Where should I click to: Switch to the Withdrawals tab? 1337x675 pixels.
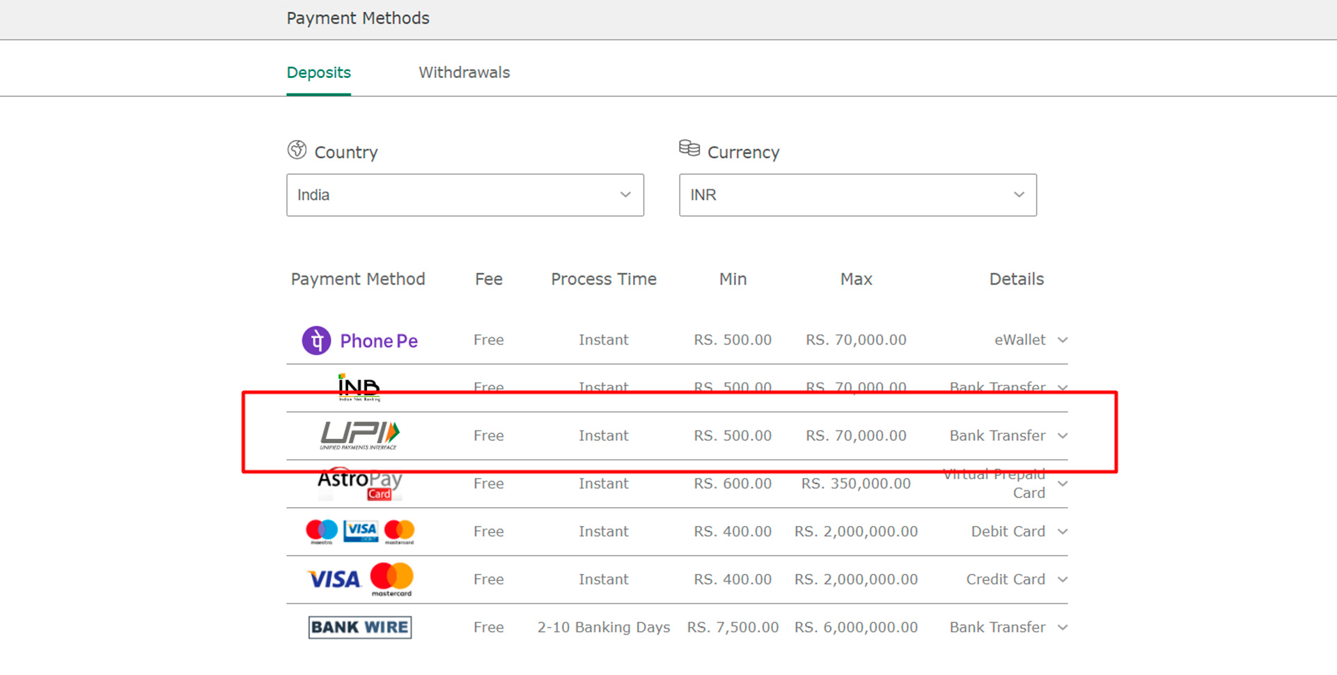click(x=464, y=72)
